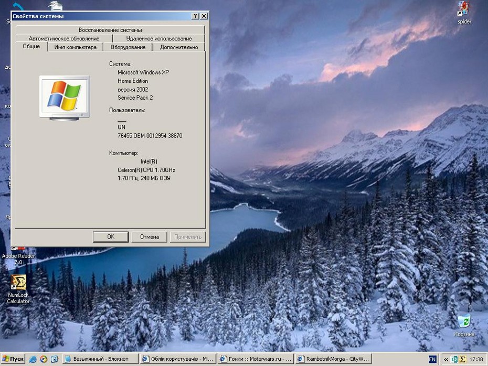Click the Internet Explorer quick launch icon
This screenshot has width=488, height=366.
click(x=33, y=359)
